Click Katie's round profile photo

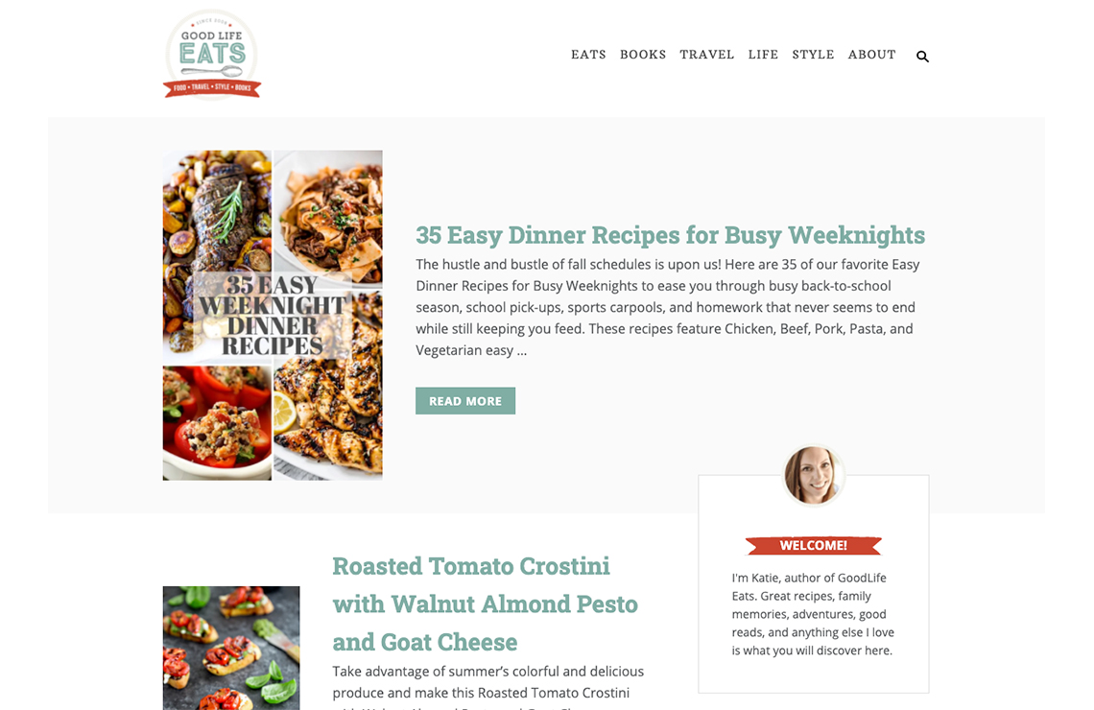813,475
